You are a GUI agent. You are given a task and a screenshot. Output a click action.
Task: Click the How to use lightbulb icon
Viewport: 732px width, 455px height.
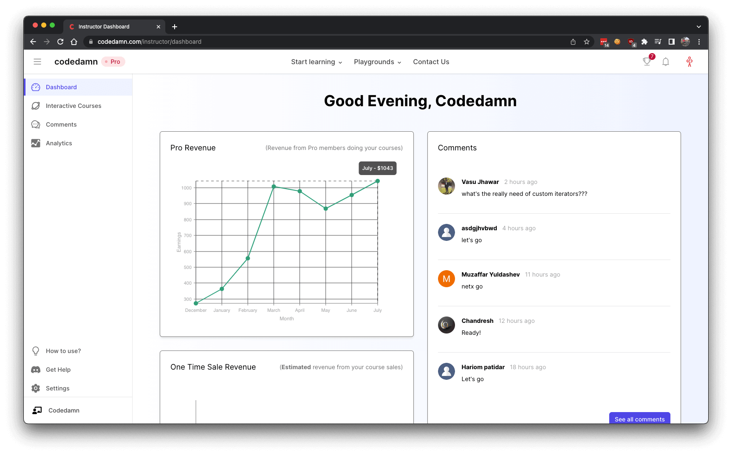tap(36, 351)
